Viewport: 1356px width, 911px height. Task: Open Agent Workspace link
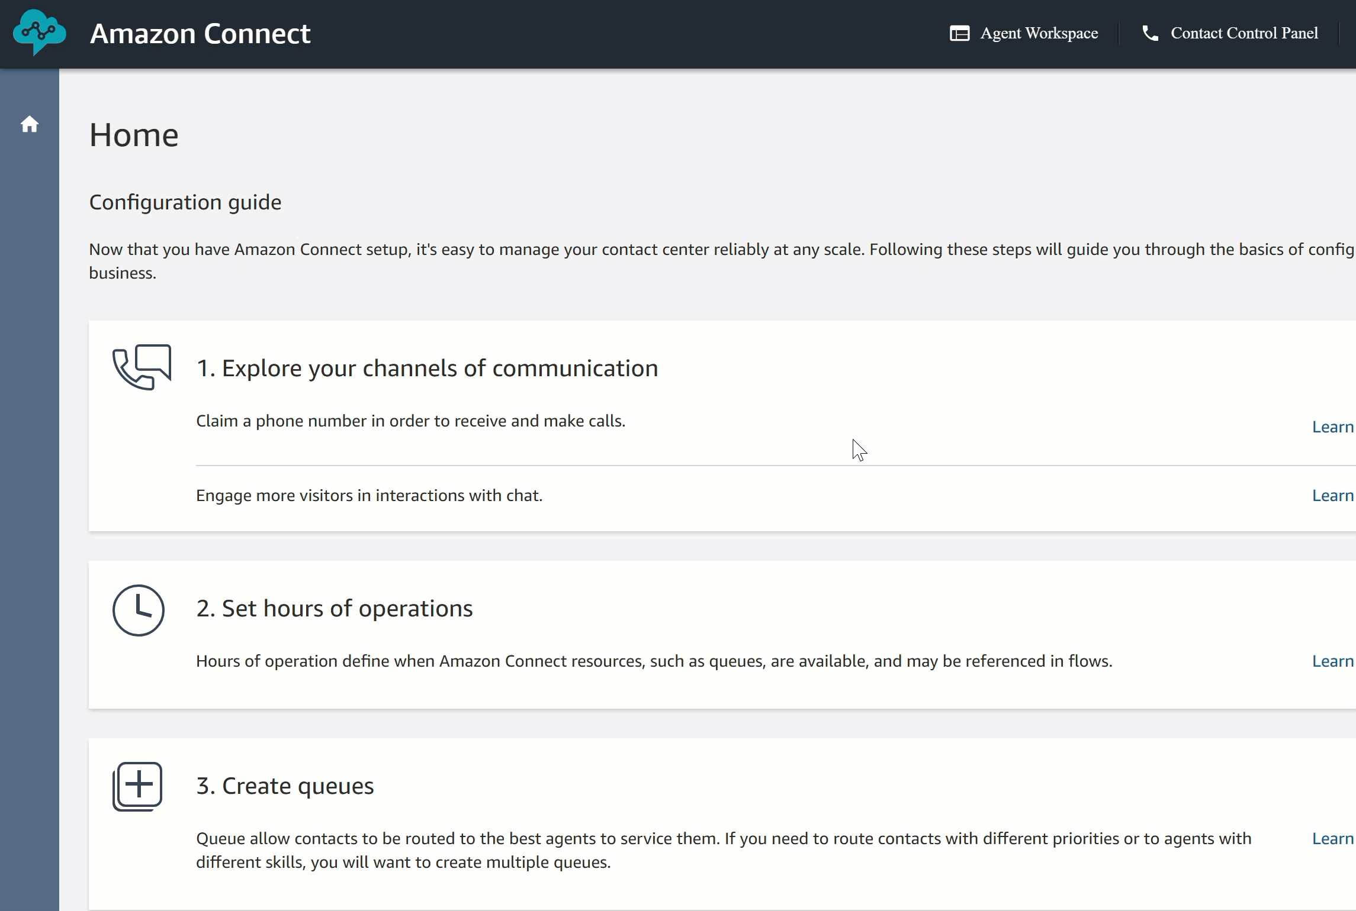coord(1039,33)
